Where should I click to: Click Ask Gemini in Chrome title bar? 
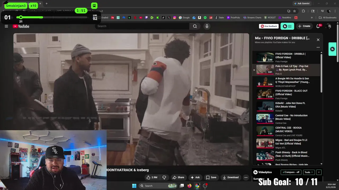(302, 3)
